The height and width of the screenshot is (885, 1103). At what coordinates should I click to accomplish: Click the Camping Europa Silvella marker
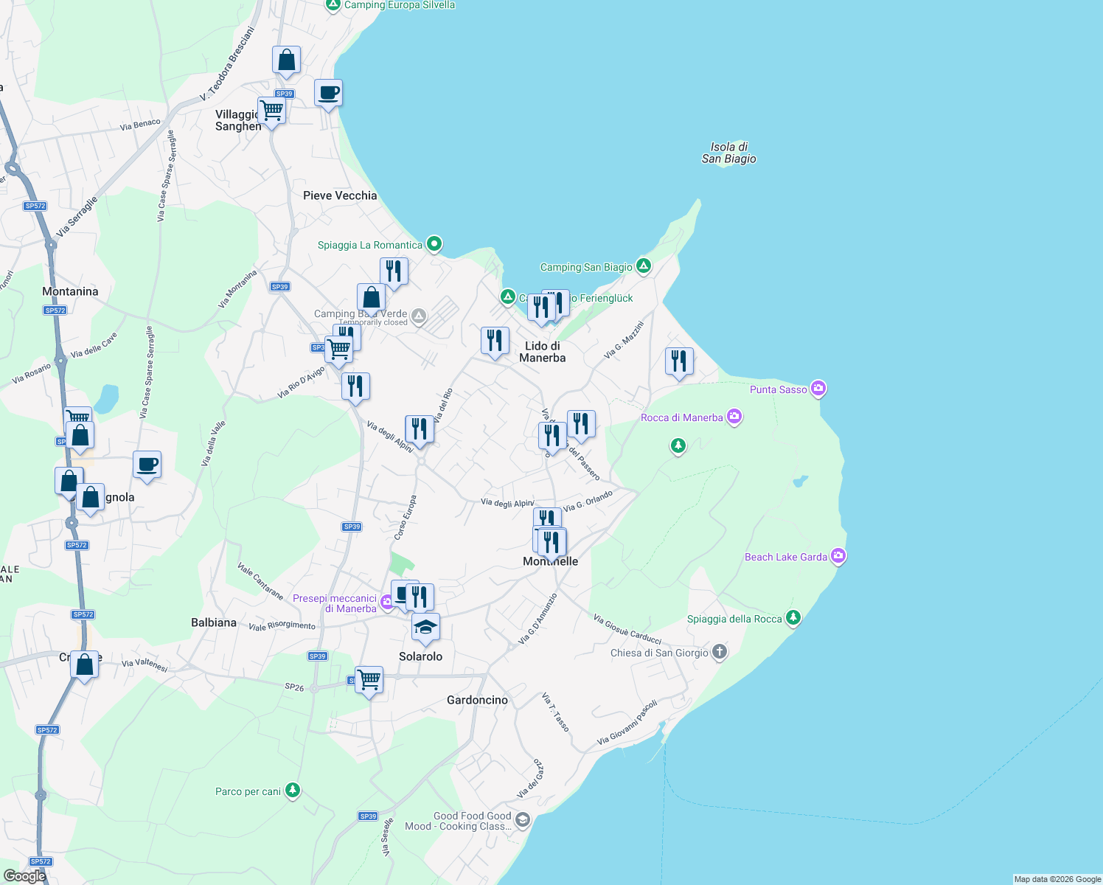pyautogui.click(x=333, y=4)
